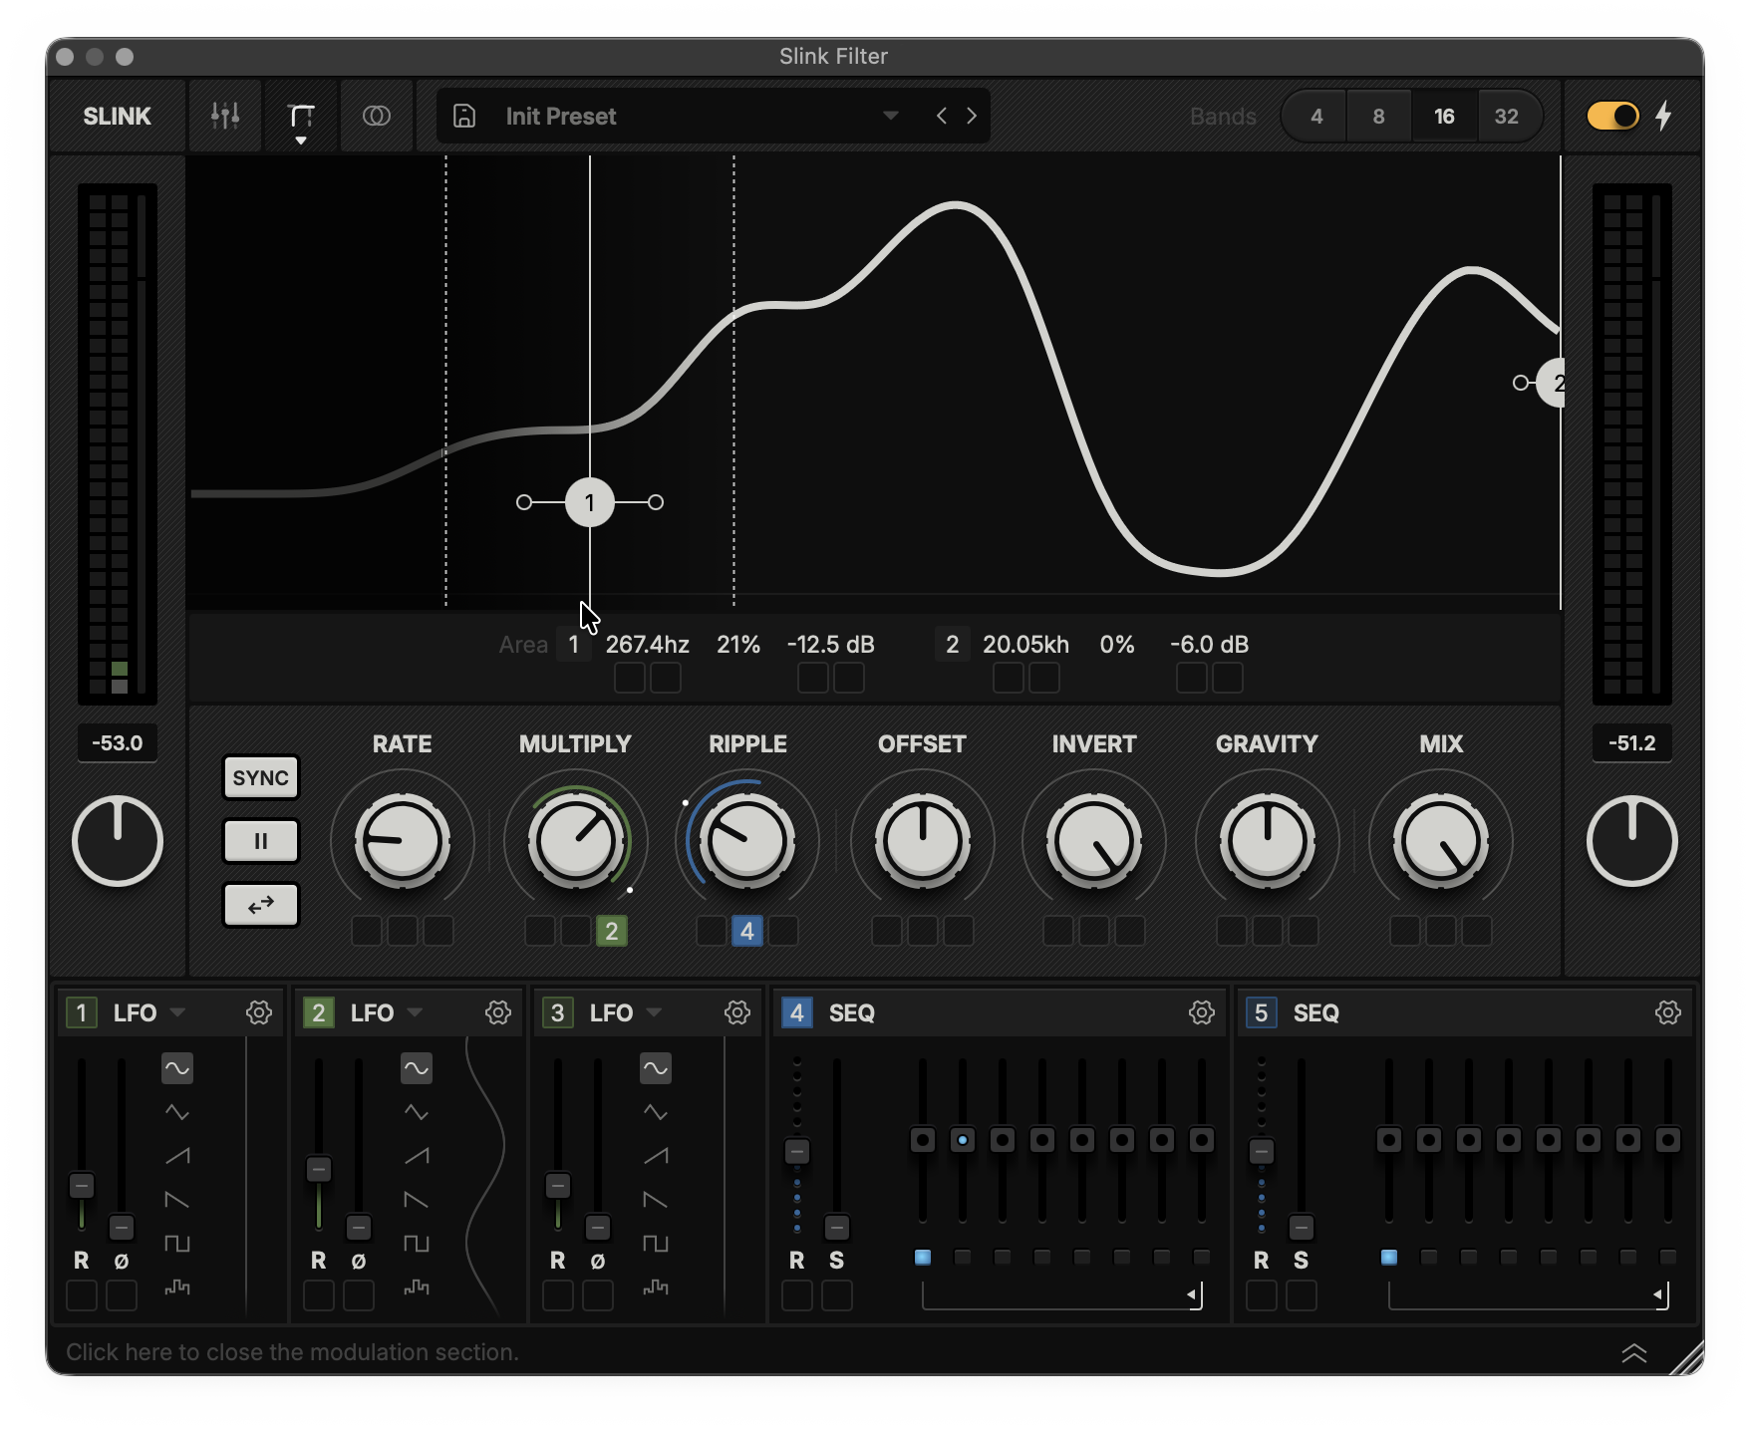Click the lightning bolt icon
The height and width of the screenshot is (1429, 1750).
click(x=1663, y=116)
